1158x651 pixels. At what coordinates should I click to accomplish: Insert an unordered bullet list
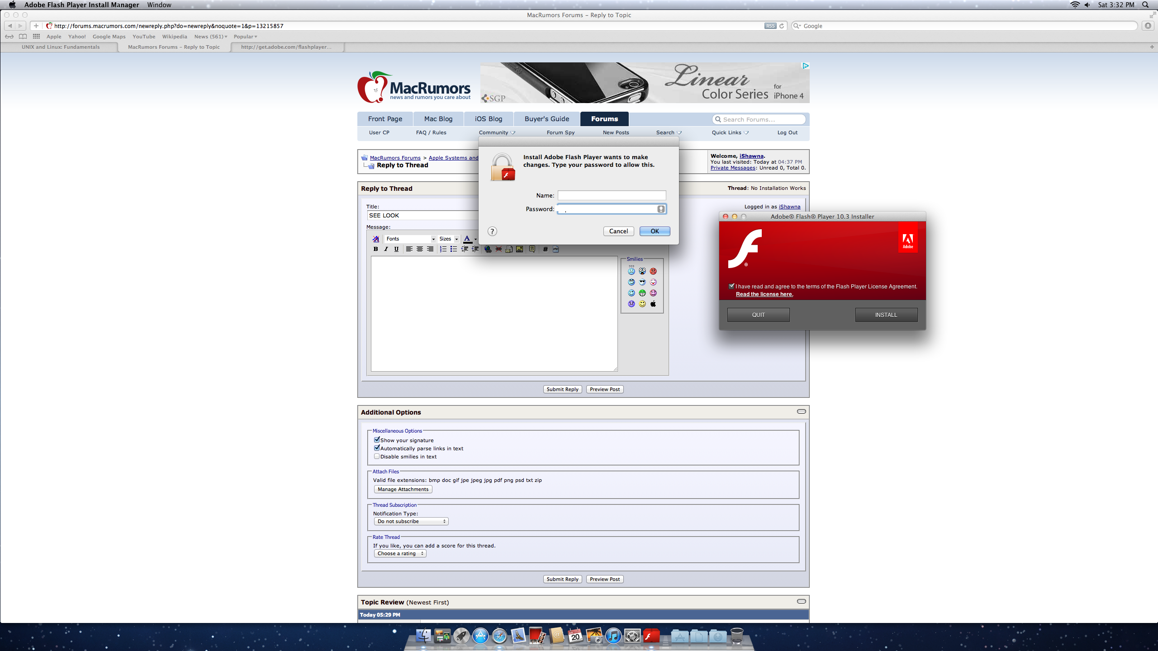coord(454,249)
